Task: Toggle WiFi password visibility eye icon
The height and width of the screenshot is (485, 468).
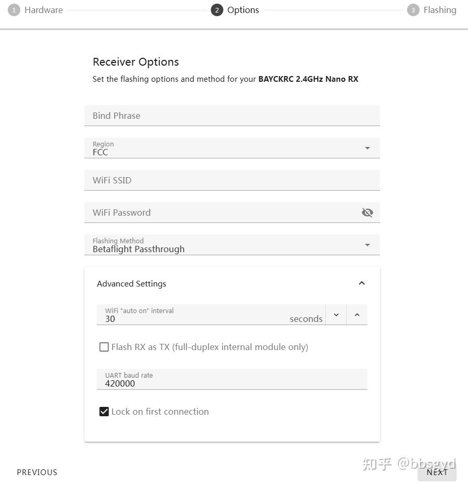Action: pos(368,213)
